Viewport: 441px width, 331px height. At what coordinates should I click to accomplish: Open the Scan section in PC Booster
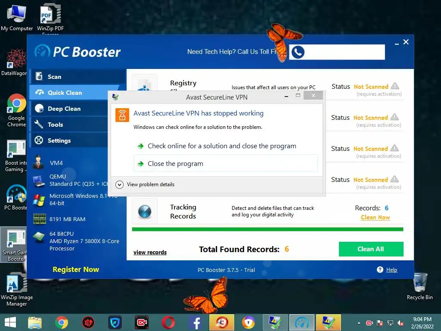[x=78, y=77]
